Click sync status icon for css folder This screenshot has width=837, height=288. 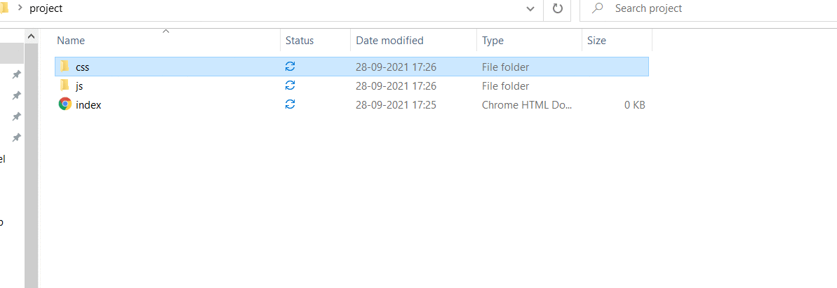tap(290, 67)
